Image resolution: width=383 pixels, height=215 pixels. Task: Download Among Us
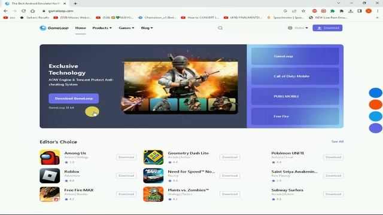(126, 157)
